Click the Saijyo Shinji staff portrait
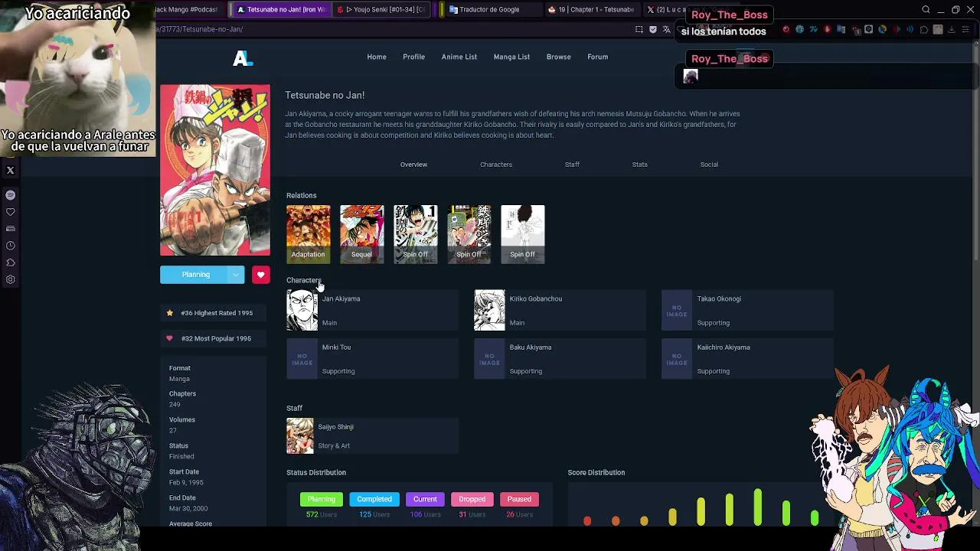The width and height of the screenshot is (980, 551). click(x=300, y=436)
